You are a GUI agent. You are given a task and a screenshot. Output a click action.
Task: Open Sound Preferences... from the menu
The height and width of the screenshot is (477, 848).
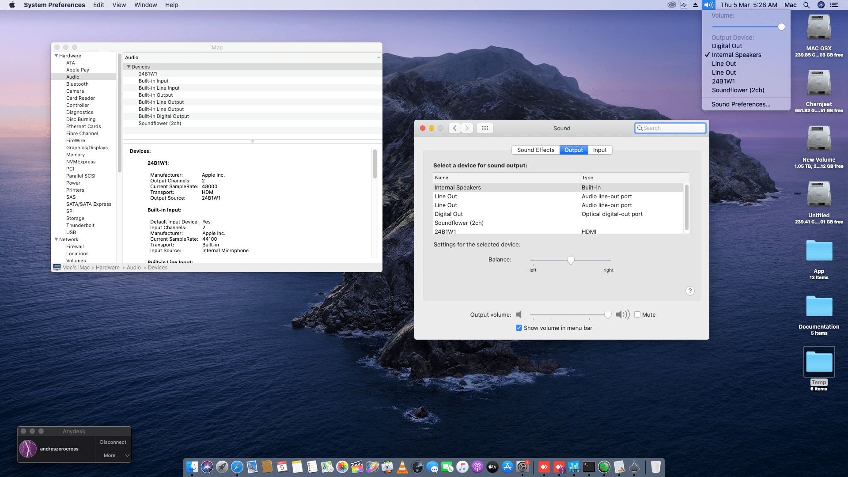click(x=741, y=104)
